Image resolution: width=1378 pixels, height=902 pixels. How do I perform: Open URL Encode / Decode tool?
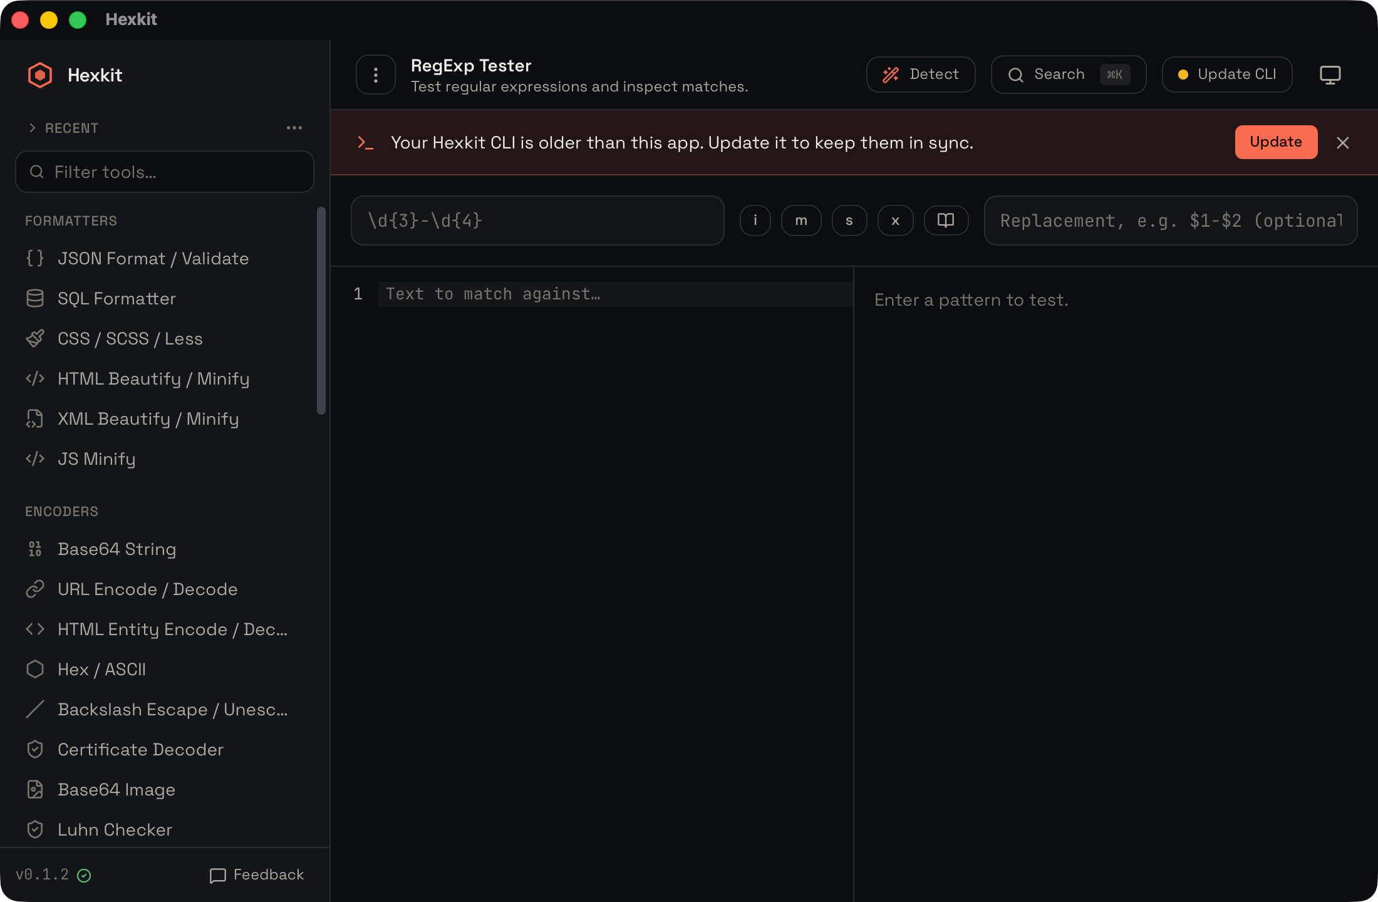pyautogui.click(x=165, y=589)
